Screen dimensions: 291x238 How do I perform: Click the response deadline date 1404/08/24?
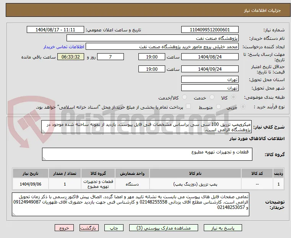pos(210,57)
